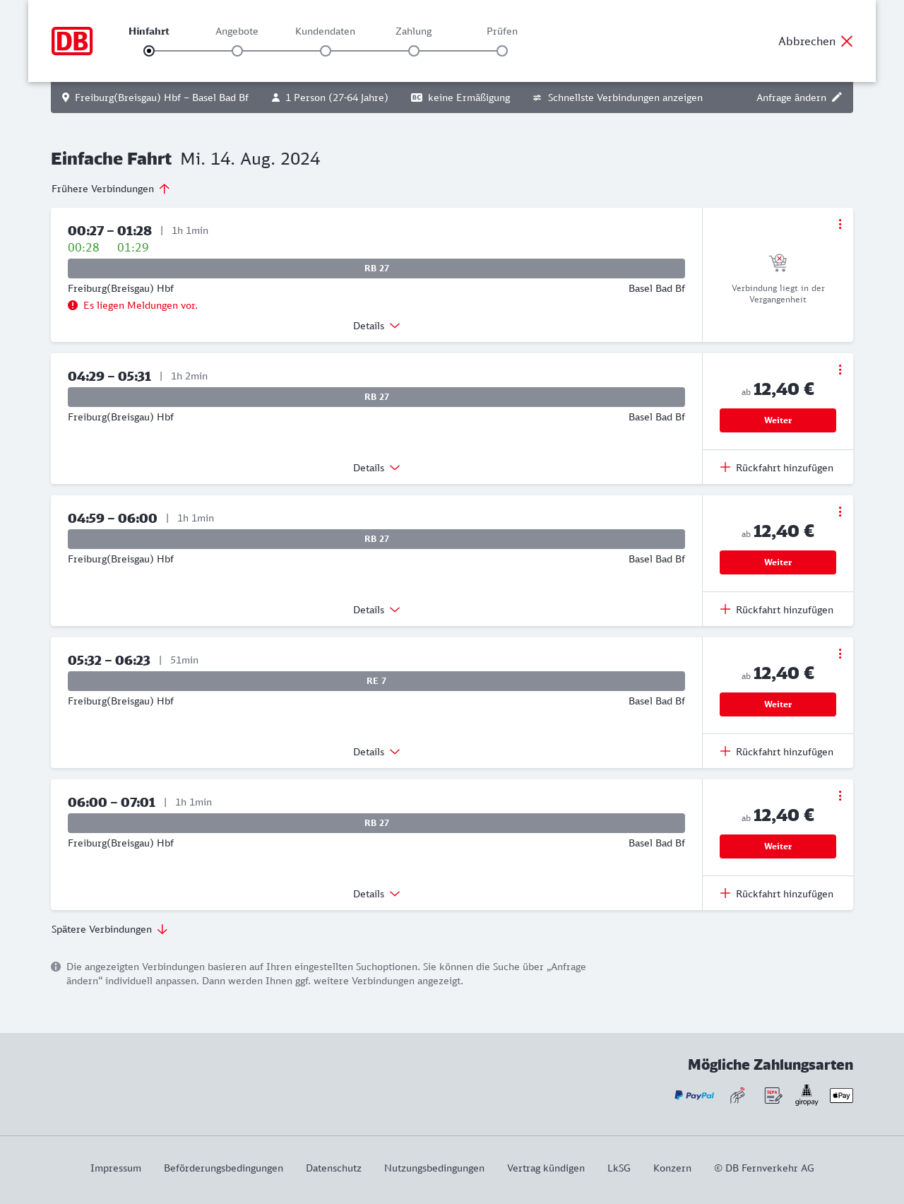
Task: Click the Angebote step circle
Action: click(x=237, y=51)
